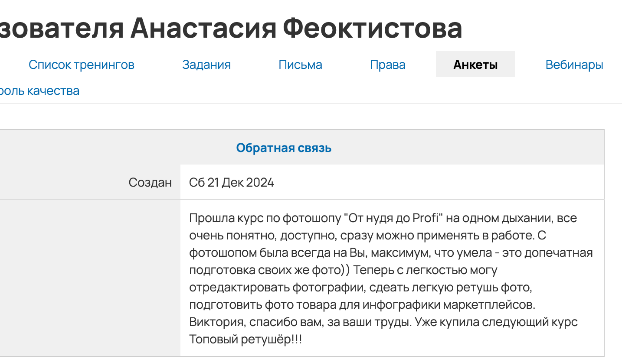Open the Список тренингов tab
Screen dimensions: 622x362
click(82, 65)
